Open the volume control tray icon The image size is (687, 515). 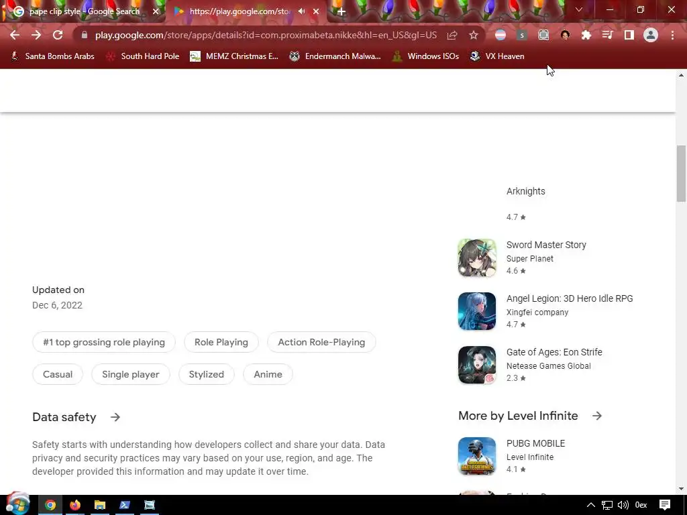tap(623, 505)
